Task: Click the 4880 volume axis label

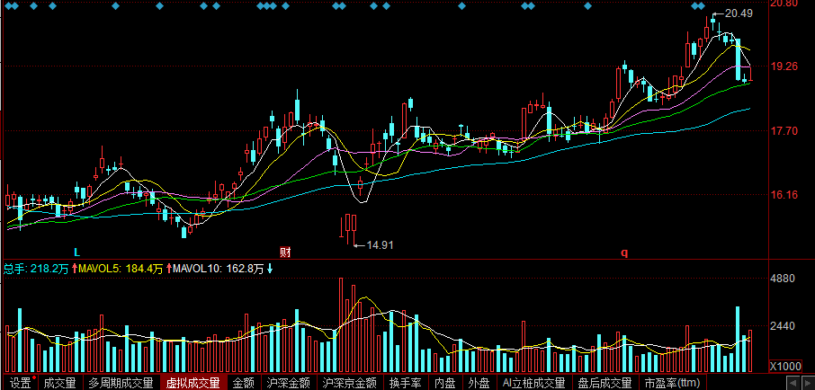Action: click(782, 279)
